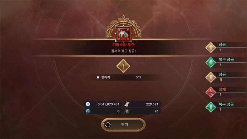
Task: Select the 229,521 scroll amount field
Action: point(142,104)
